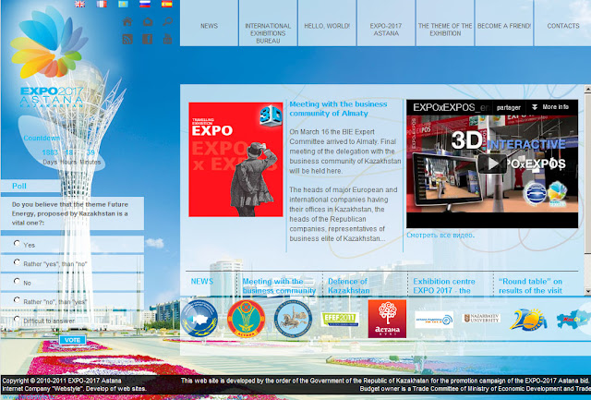The image size is (591, 400).
Task: Open the blue horse emblem partner logo
Action: pos(293,319)
